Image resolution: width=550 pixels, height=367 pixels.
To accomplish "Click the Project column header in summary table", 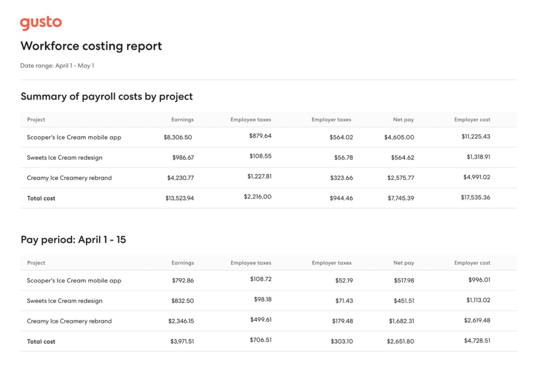I will [36, 119].
